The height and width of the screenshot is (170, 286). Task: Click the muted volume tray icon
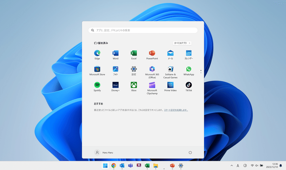(257, 165)
